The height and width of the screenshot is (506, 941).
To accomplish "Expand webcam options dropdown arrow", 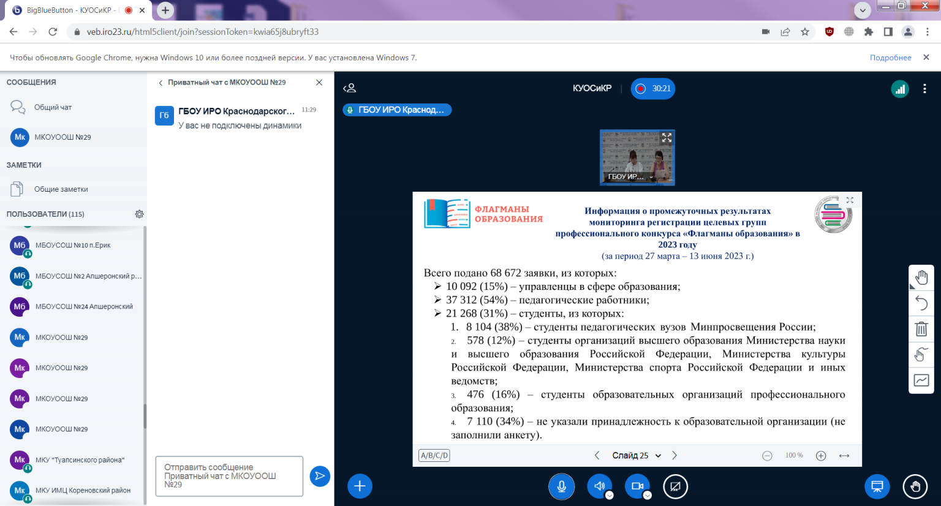I will (x=648, y=496).
